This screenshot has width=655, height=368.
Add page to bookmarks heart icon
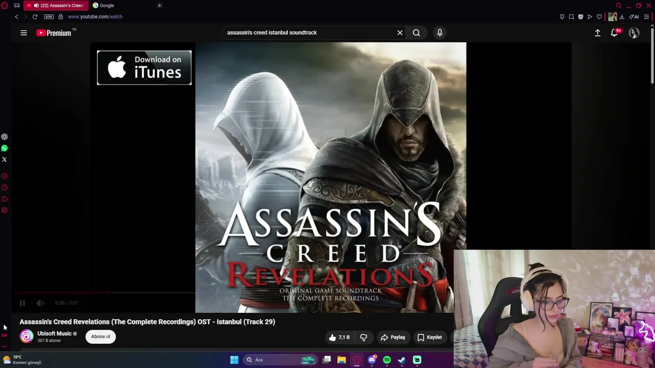(599, 17)
